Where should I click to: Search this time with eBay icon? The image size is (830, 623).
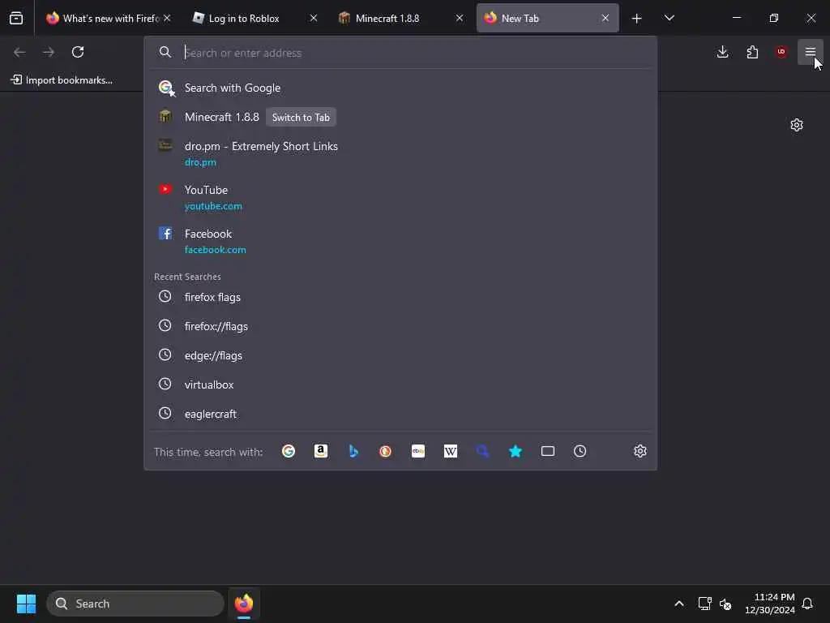418,451
